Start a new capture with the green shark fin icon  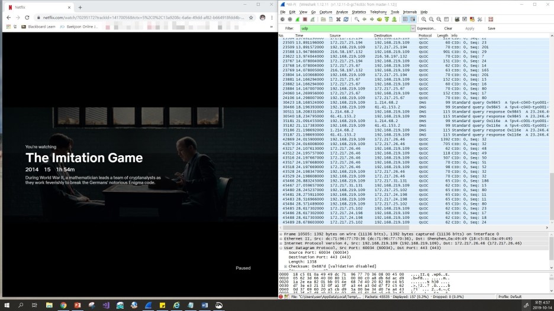pos(297,19)
